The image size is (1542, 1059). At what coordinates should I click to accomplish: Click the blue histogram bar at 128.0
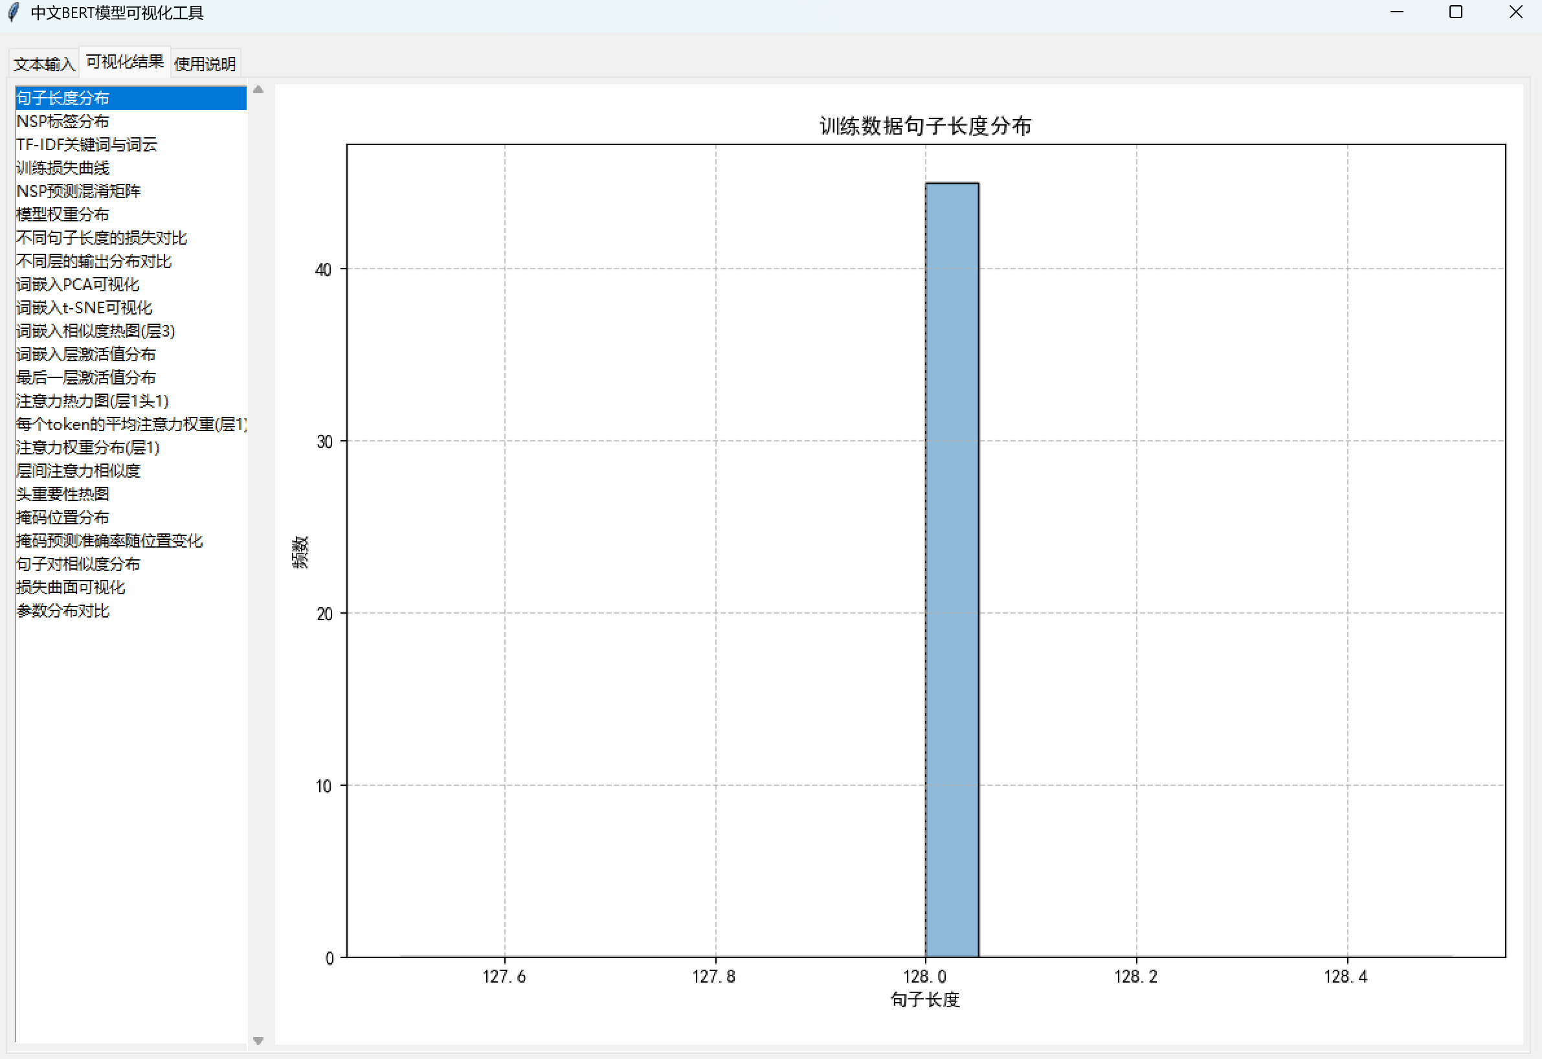pos(952,571)
